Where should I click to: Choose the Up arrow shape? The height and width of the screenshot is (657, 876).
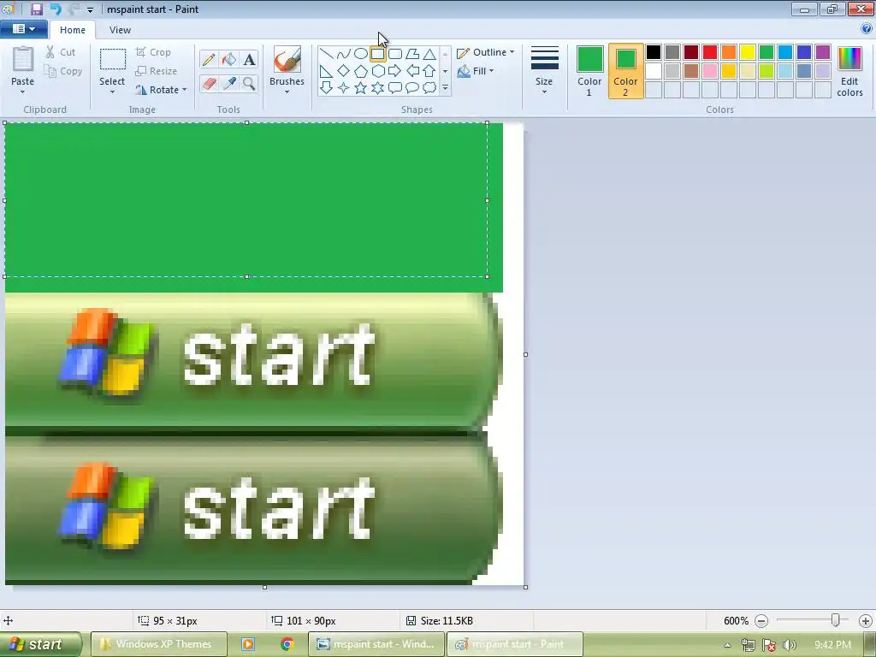(429, 71)
